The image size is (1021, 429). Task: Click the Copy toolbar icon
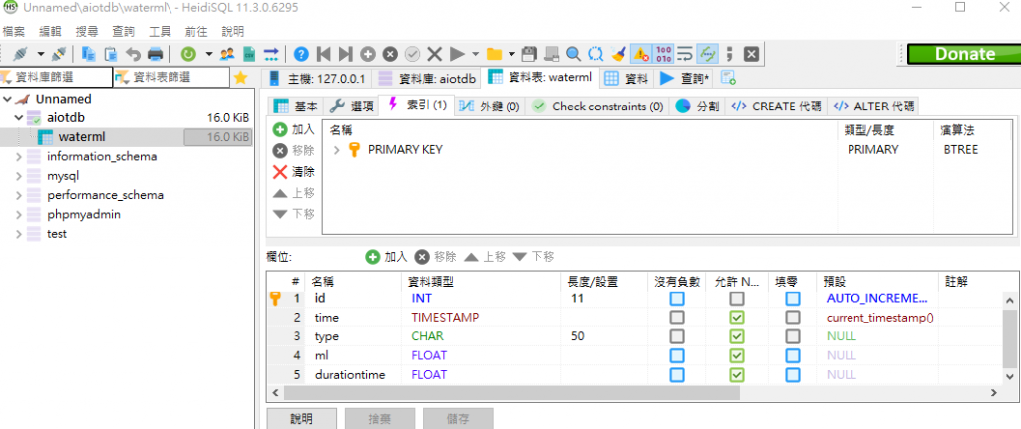(89, 54)
